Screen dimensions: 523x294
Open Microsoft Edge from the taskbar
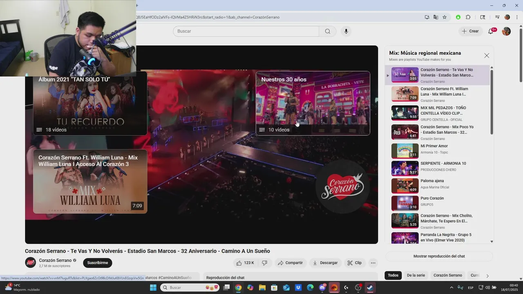click(310, 287)
